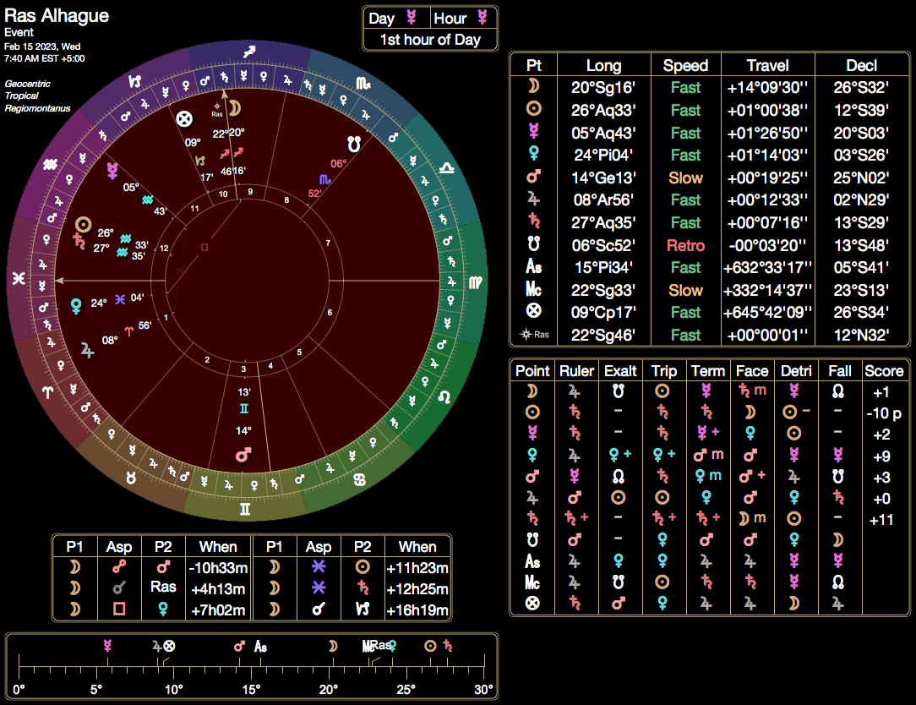Click the Mercury marker on the degree strip
Screen dimensions: 916x705
pos(107,646)
